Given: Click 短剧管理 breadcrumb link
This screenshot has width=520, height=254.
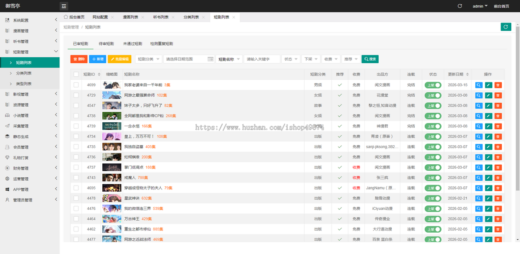Looking at the screenshot, I should pos(71,27).
